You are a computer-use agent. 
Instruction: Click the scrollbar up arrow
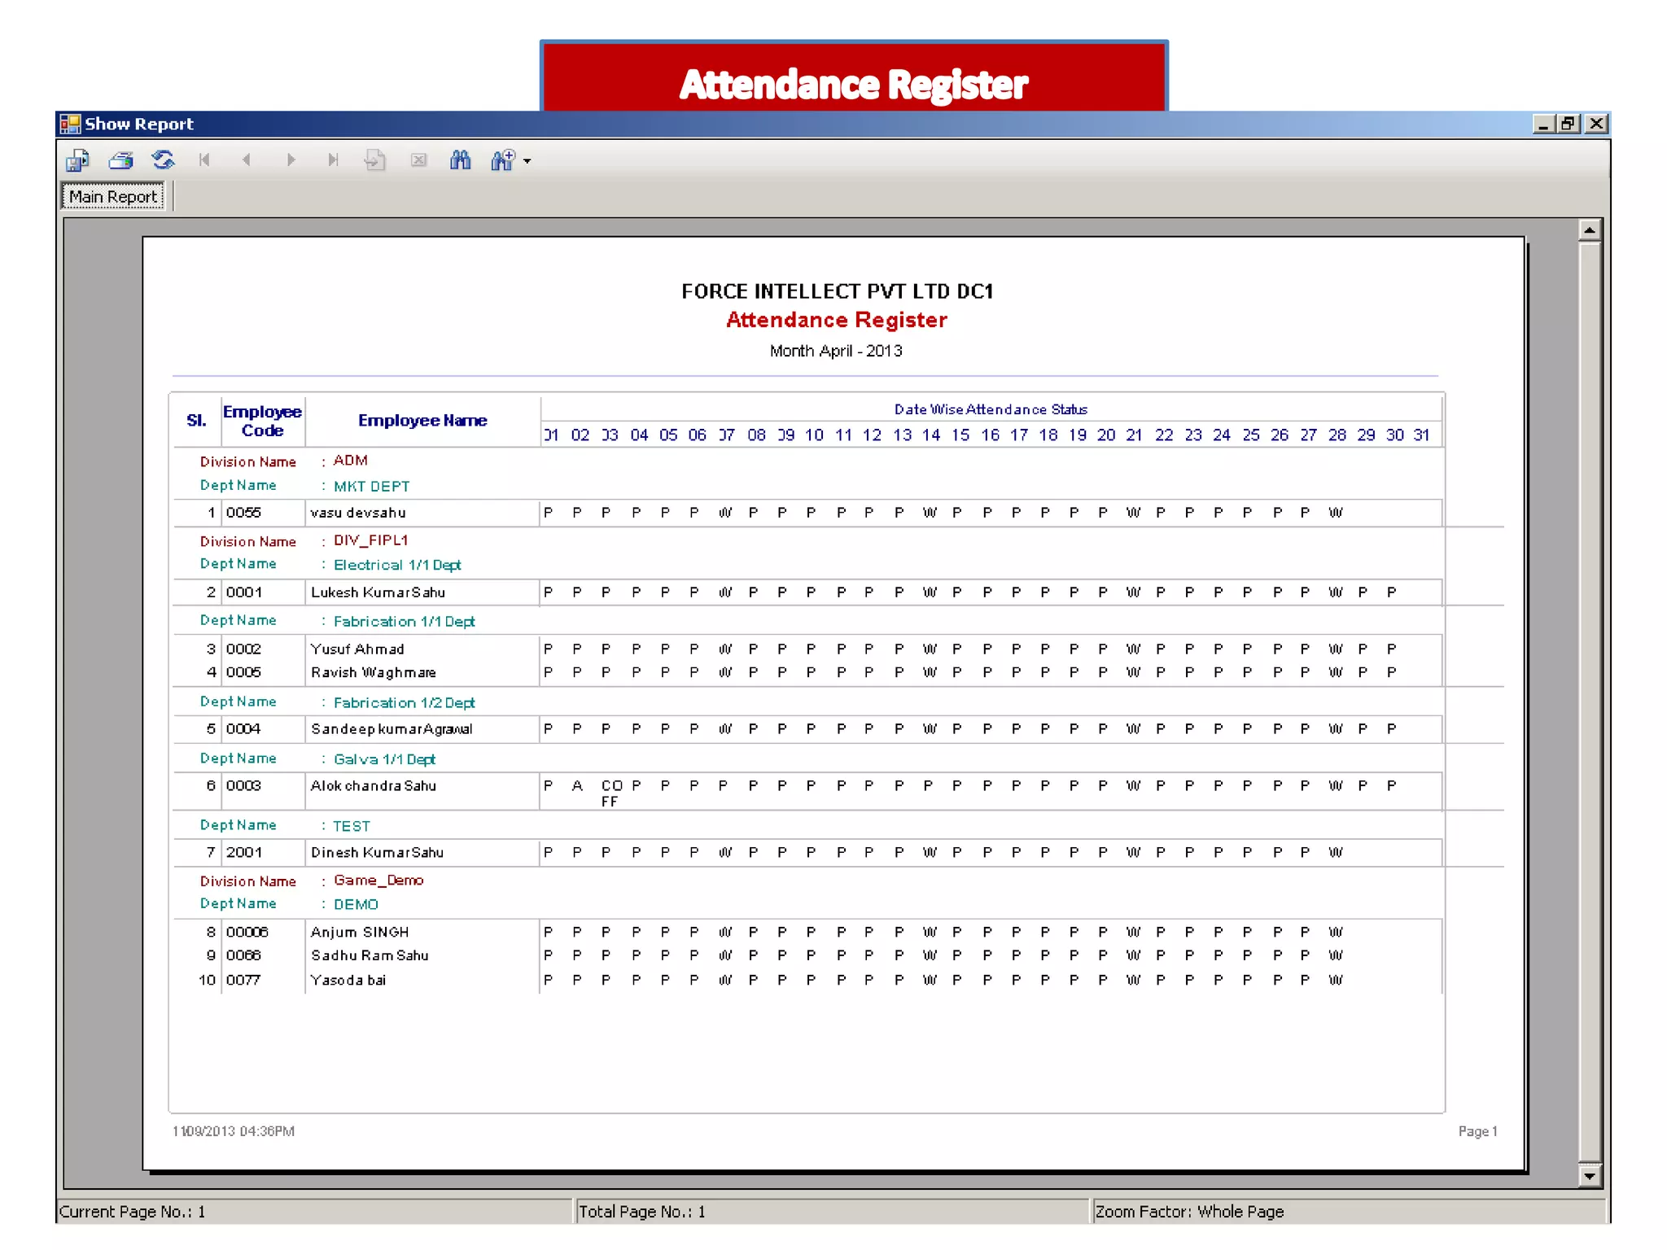(x=1589, y=230)
